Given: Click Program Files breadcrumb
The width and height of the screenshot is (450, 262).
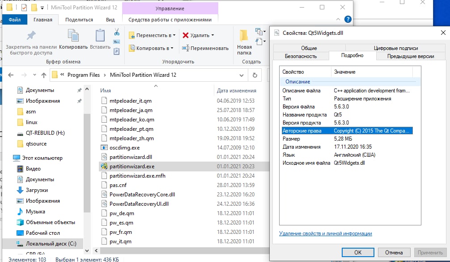Looking at the screenshot, I should (84, 75).
